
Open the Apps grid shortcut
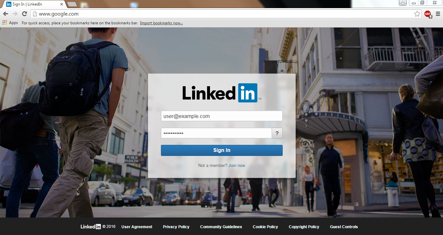tap(10, 23)
